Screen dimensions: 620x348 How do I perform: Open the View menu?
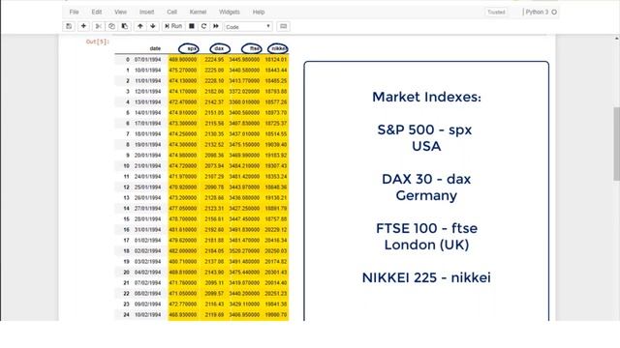click(x=120, y=12)
